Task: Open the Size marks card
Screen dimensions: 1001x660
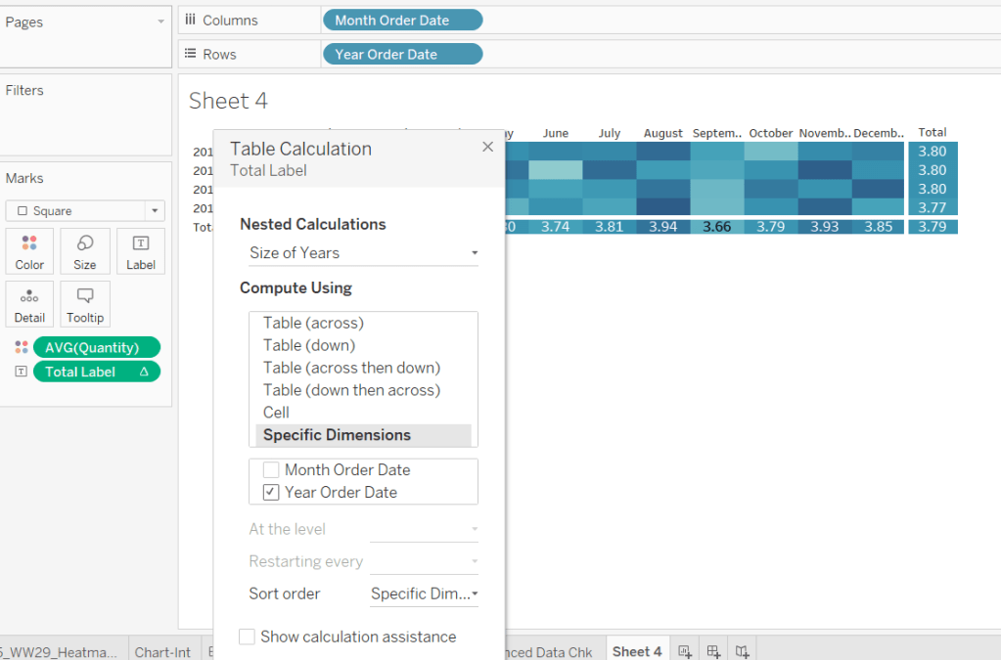Action: (85, 250)
